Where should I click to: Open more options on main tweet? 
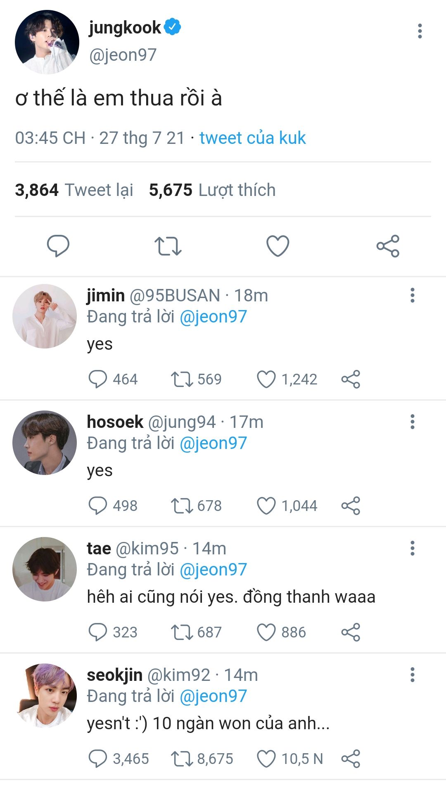pyautogui.click(x=420, y=31)
